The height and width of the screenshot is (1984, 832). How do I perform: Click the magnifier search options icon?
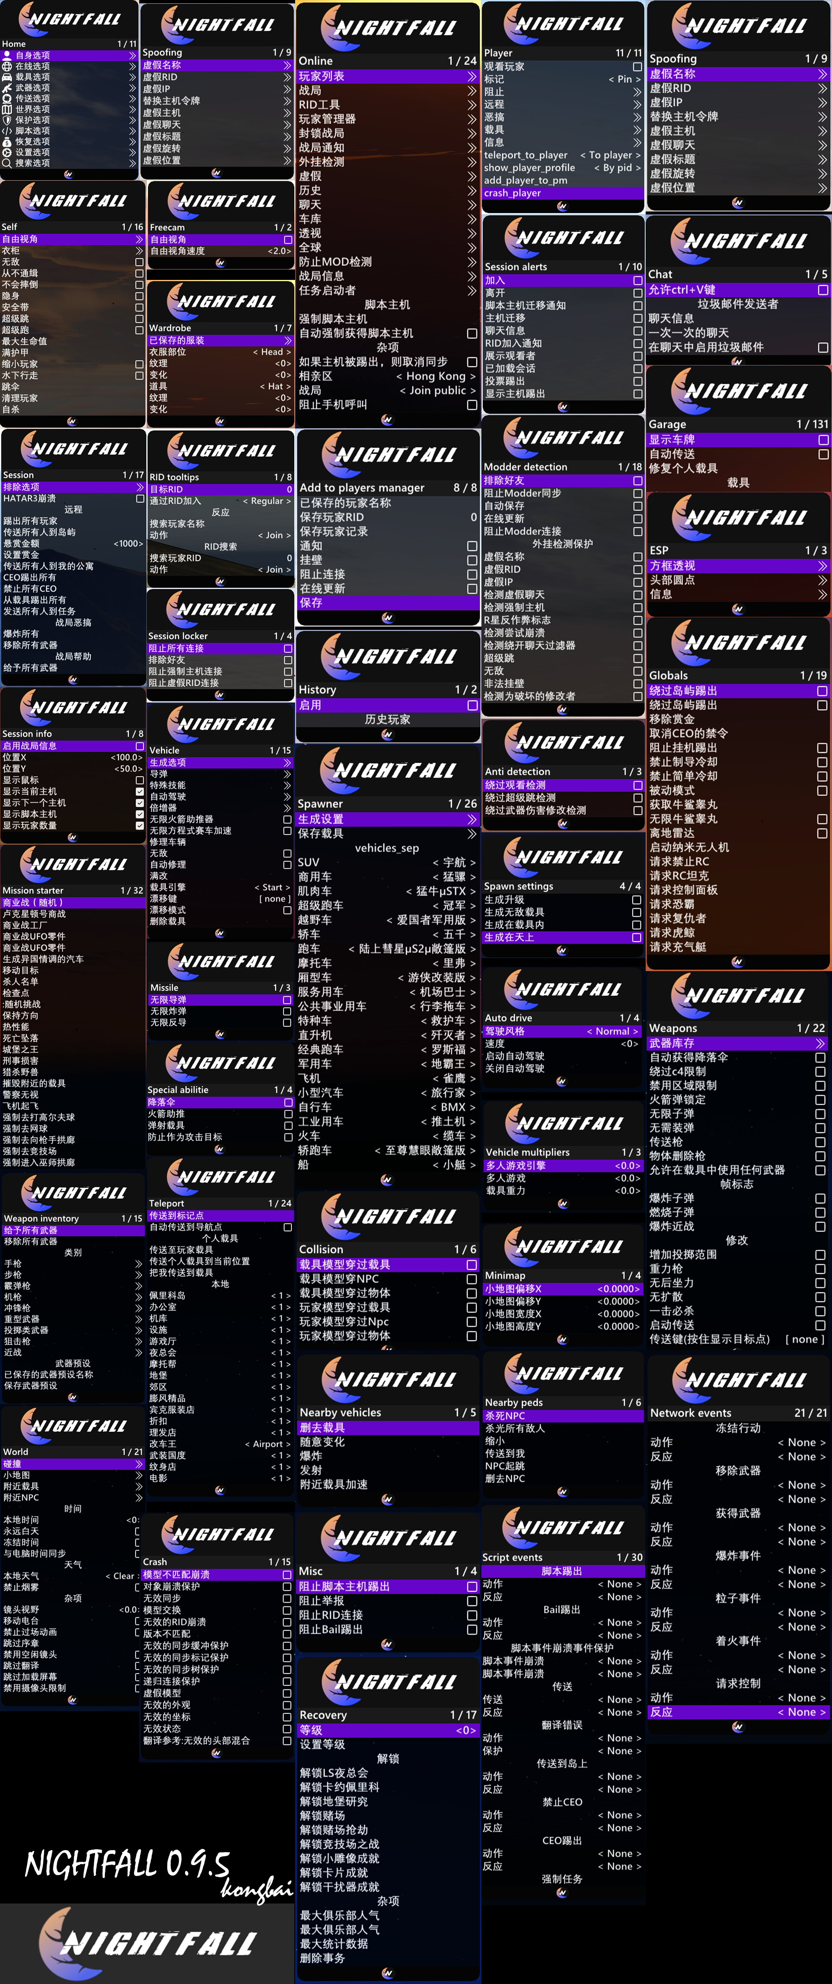[7, 163]
